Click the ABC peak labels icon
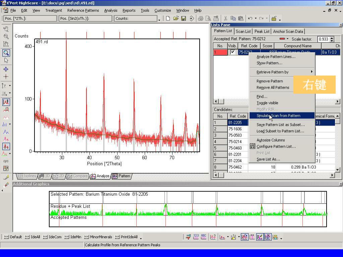The width and height of the screenshot is (343, 257). click(x=204, y=237)
